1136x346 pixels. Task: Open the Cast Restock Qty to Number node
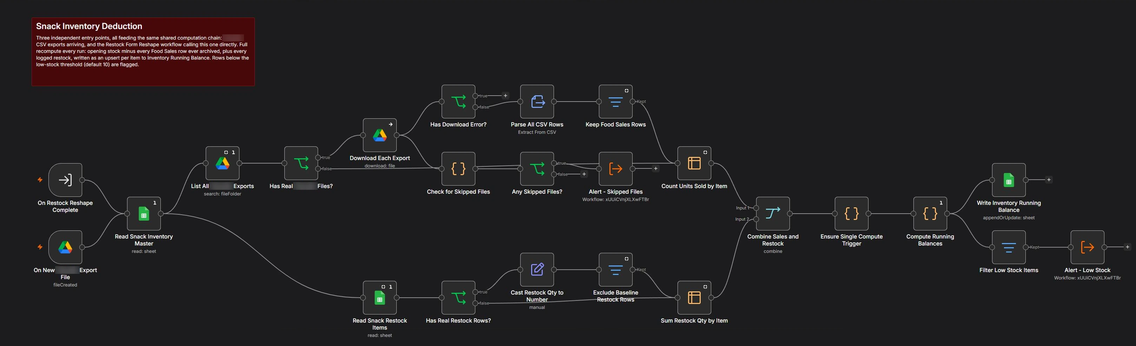click(537, 269)
